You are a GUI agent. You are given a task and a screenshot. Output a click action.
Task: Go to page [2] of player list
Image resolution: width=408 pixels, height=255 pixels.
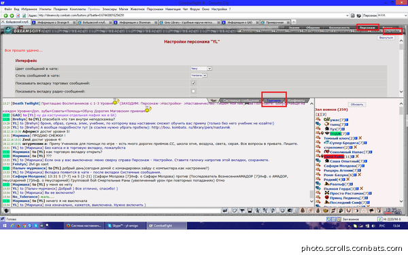[x=324, y=114]
